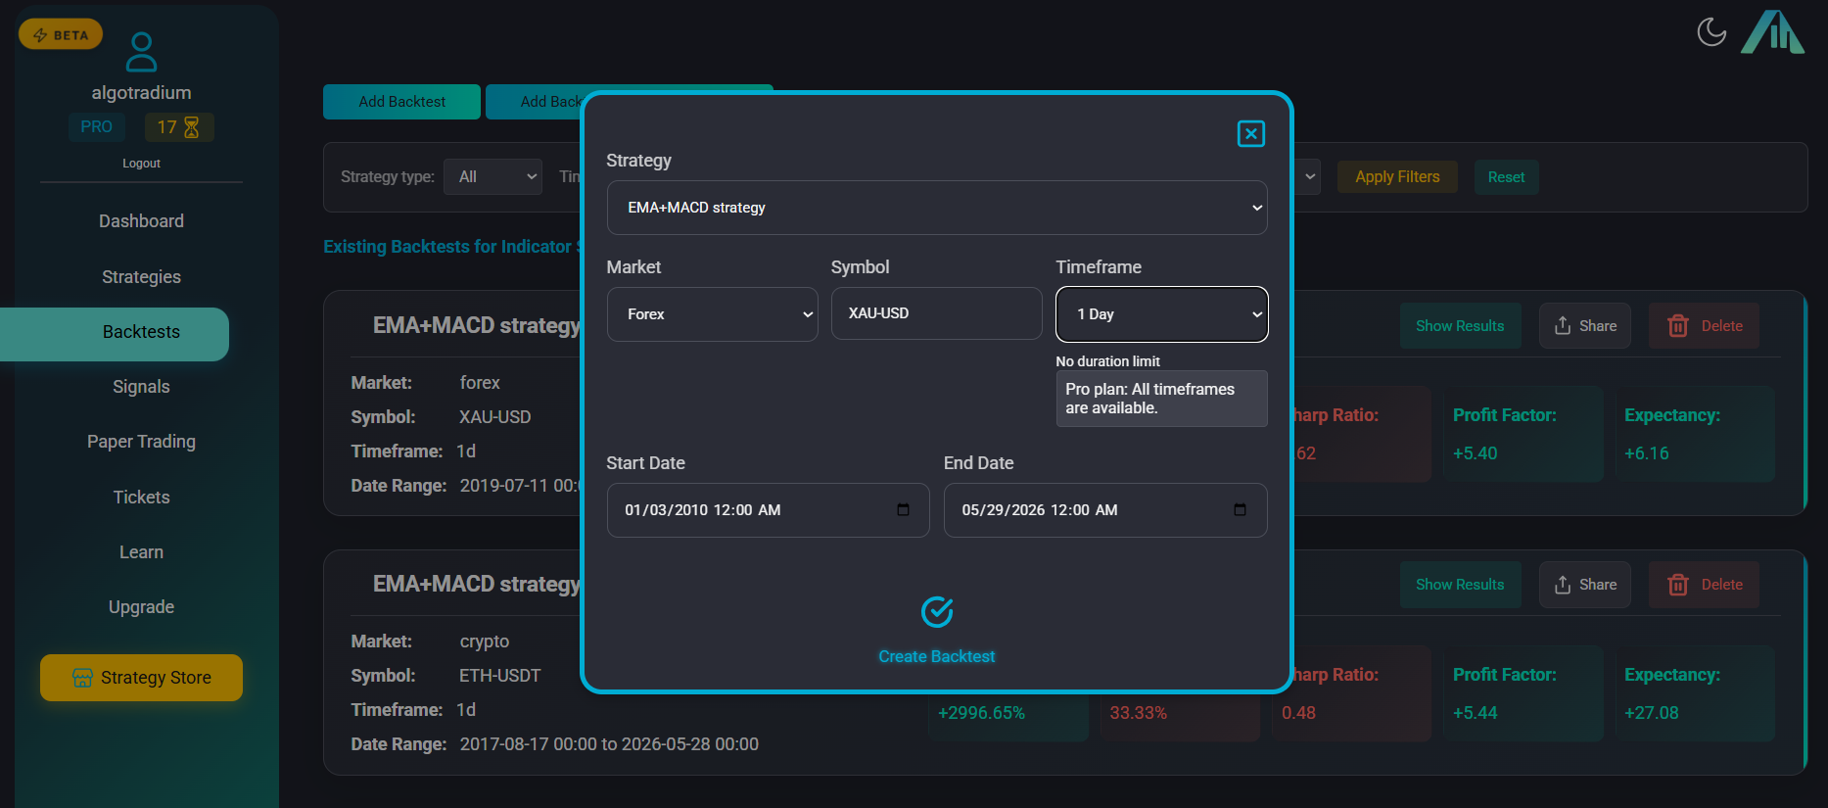Click the Start Date input field
This screenshot has width=1828, height=808.
tap(768, 510)
